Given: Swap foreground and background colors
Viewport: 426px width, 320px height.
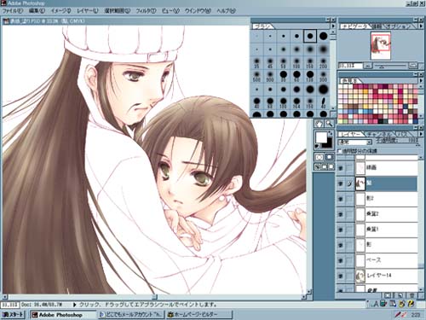Looking at the screenshot, I should coord(331,133).
